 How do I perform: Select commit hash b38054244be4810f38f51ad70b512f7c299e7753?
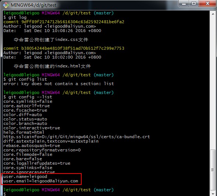(x=73, y=48)
